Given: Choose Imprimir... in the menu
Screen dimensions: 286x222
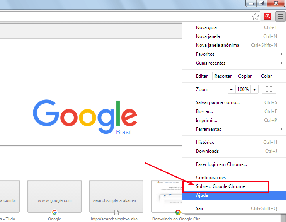Looking at the screenshot, I should [234, 120].
